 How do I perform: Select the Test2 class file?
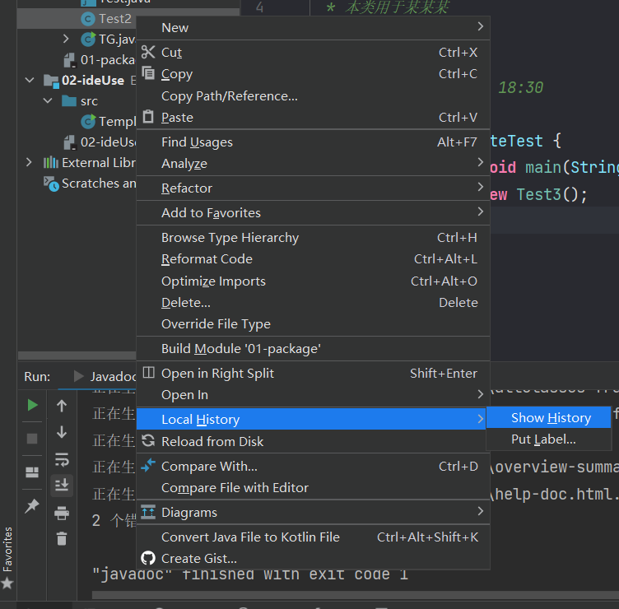pos(128,19)
